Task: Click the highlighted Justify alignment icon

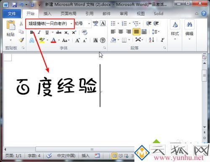Action: click(136, 32)
